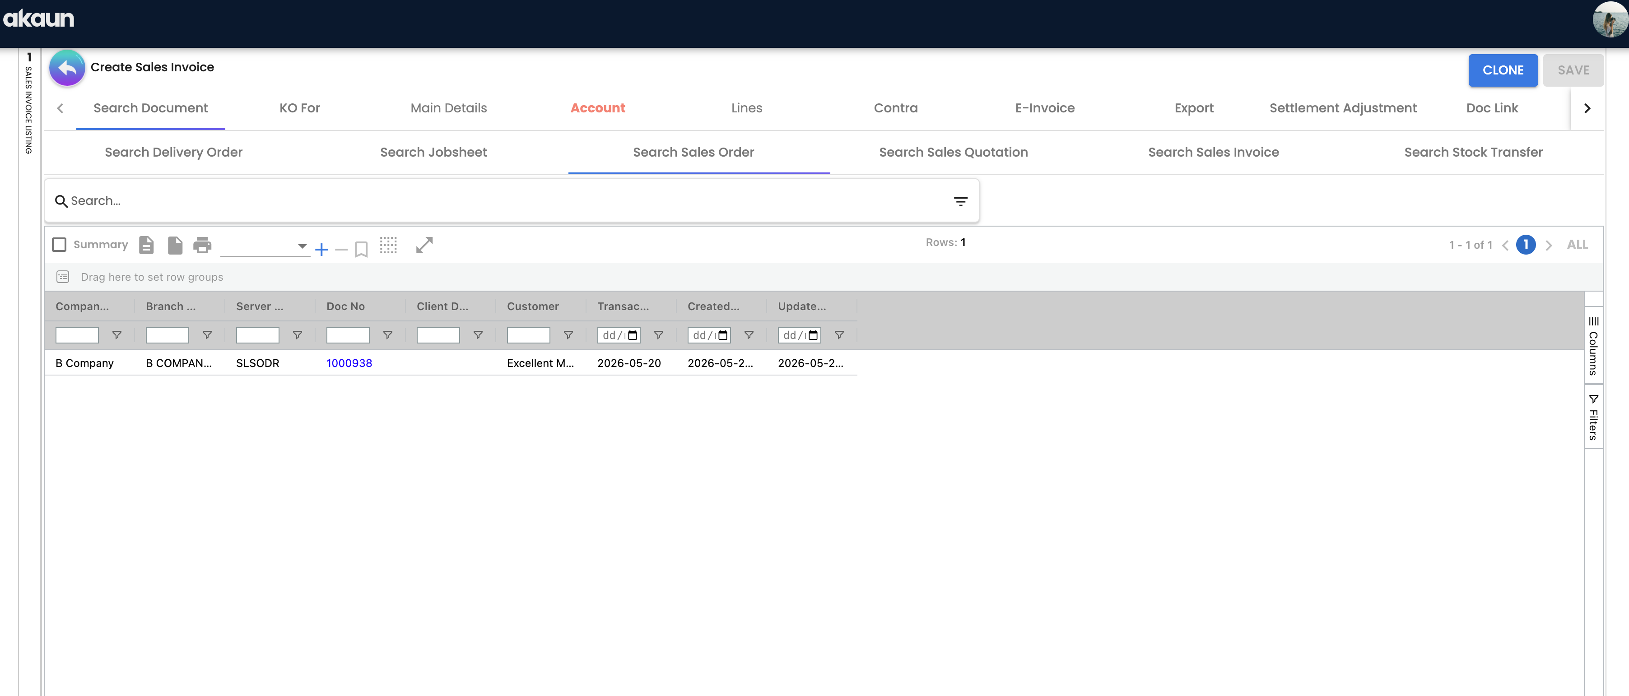
Task: Open the toolbar dropdown selector
Action: pos(265,246)
